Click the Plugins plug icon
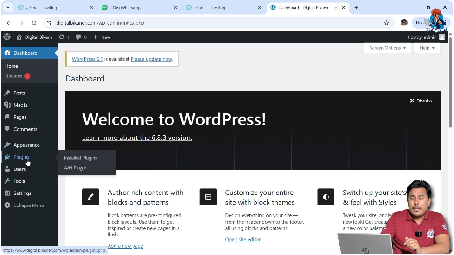 tap(7, 157)
